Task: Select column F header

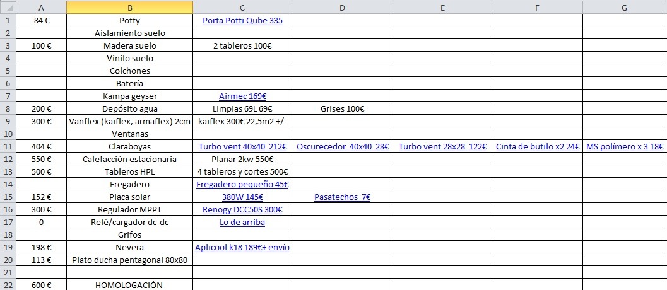Action: 537,7
